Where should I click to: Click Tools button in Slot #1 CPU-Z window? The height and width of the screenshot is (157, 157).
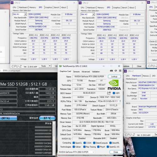tap(44, 66)
